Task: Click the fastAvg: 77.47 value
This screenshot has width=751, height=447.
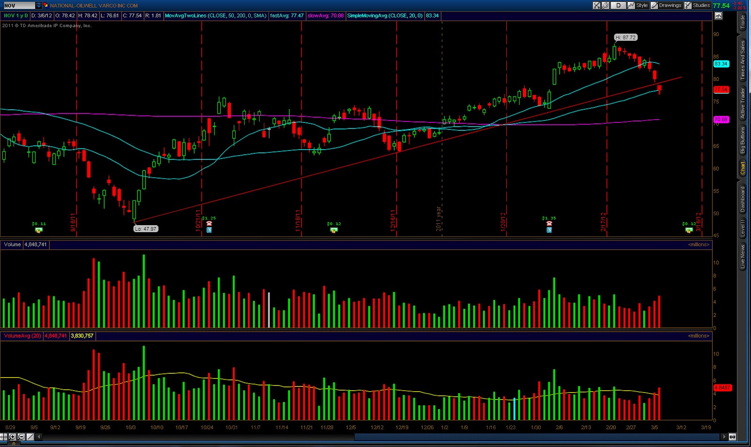Action: [x=287, y=15]
